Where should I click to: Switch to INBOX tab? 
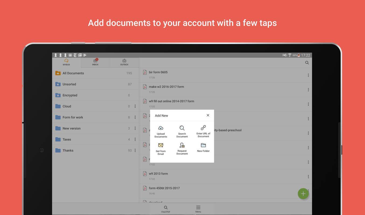(x=95, y=62)
